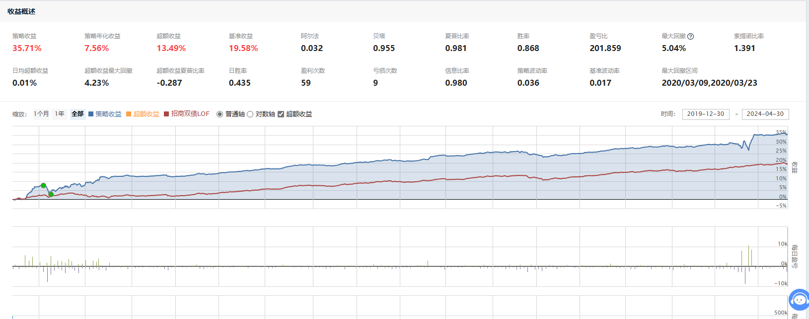809x319 pixels.
Task: Click the win rate value 0.868
Action: 528,48
